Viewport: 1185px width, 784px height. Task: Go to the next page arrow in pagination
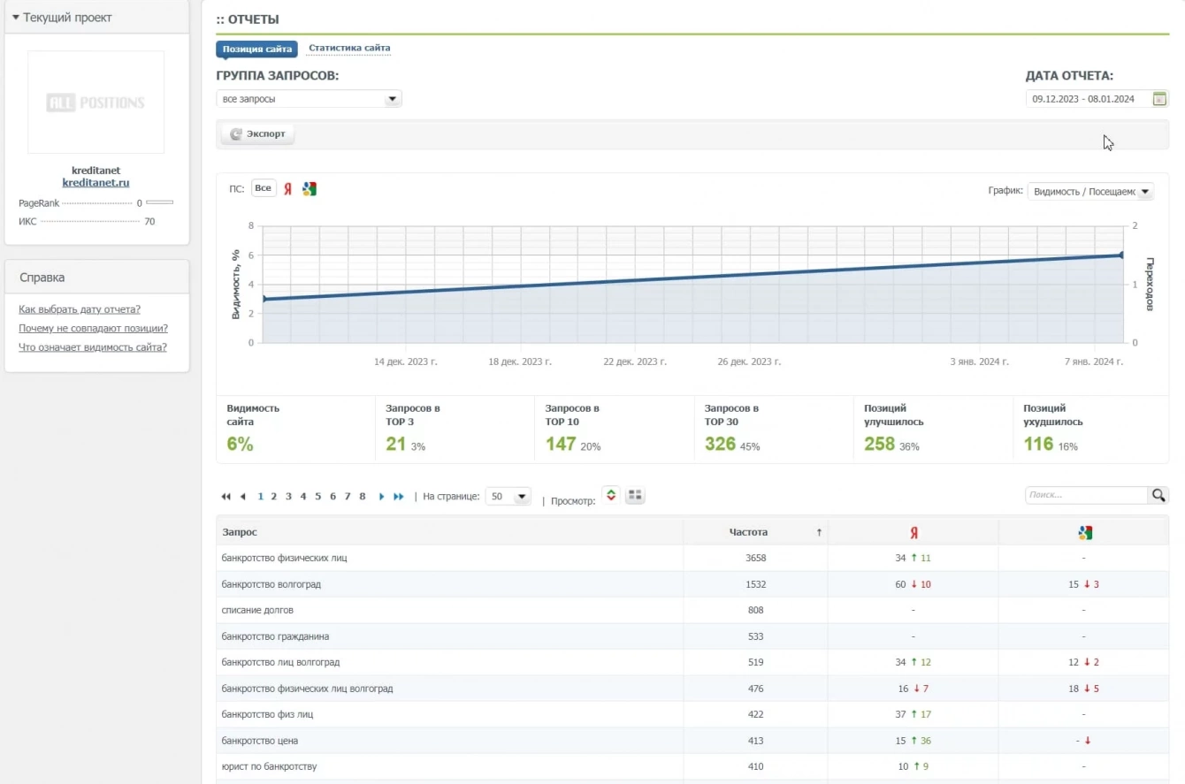pyautogui.click(x=381, y=497)
